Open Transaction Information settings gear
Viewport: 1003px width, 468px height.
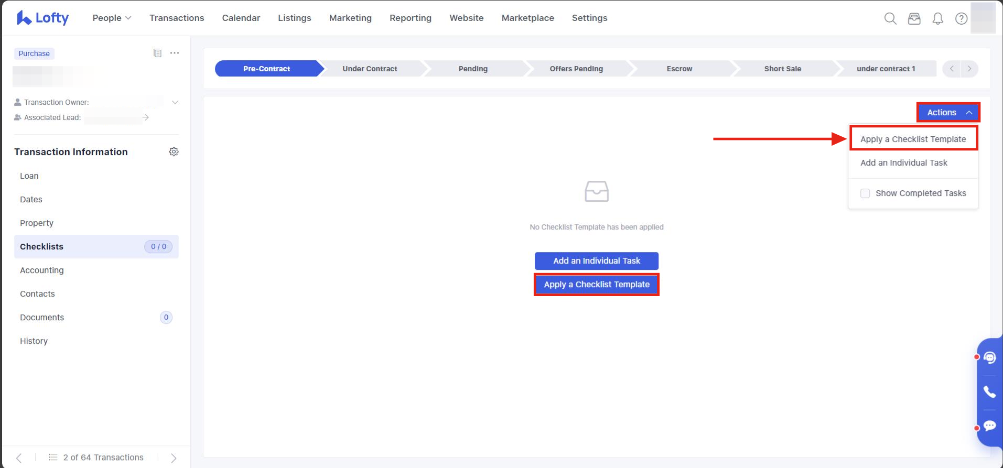[x=174, y=152]
